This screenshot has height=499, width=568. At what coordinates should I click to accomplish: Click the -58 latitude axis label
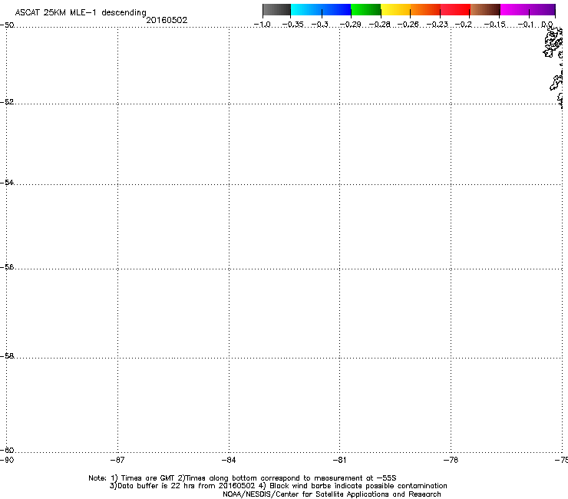coord(7,356)
